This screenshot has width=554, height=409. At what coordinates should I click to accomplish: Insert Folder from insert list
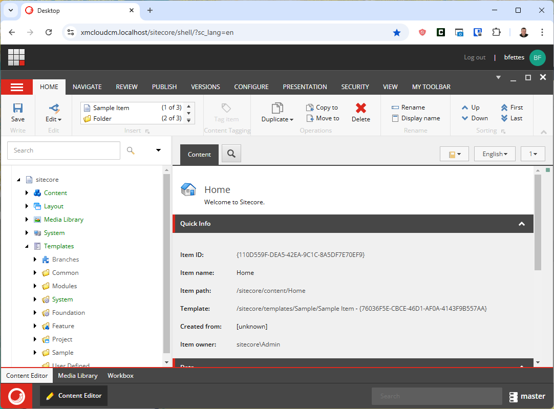coord(133,119)
